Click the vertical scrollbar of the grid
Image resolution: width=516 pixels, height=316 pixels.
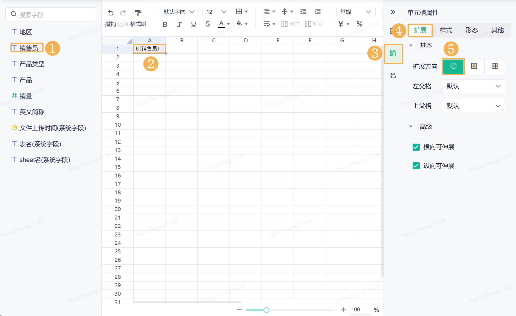click(x=382, y=161)
